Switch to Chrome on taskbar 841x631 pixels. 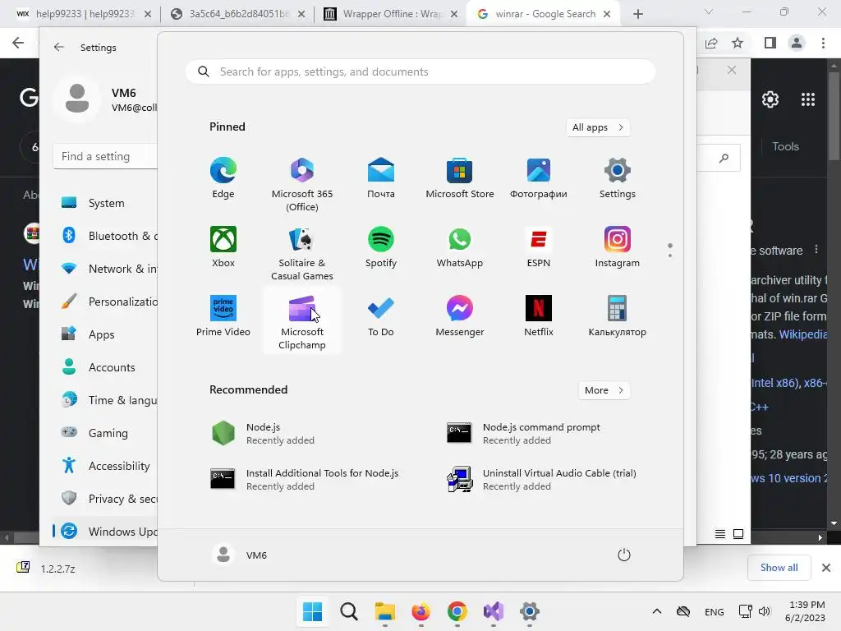click(457, 611)
